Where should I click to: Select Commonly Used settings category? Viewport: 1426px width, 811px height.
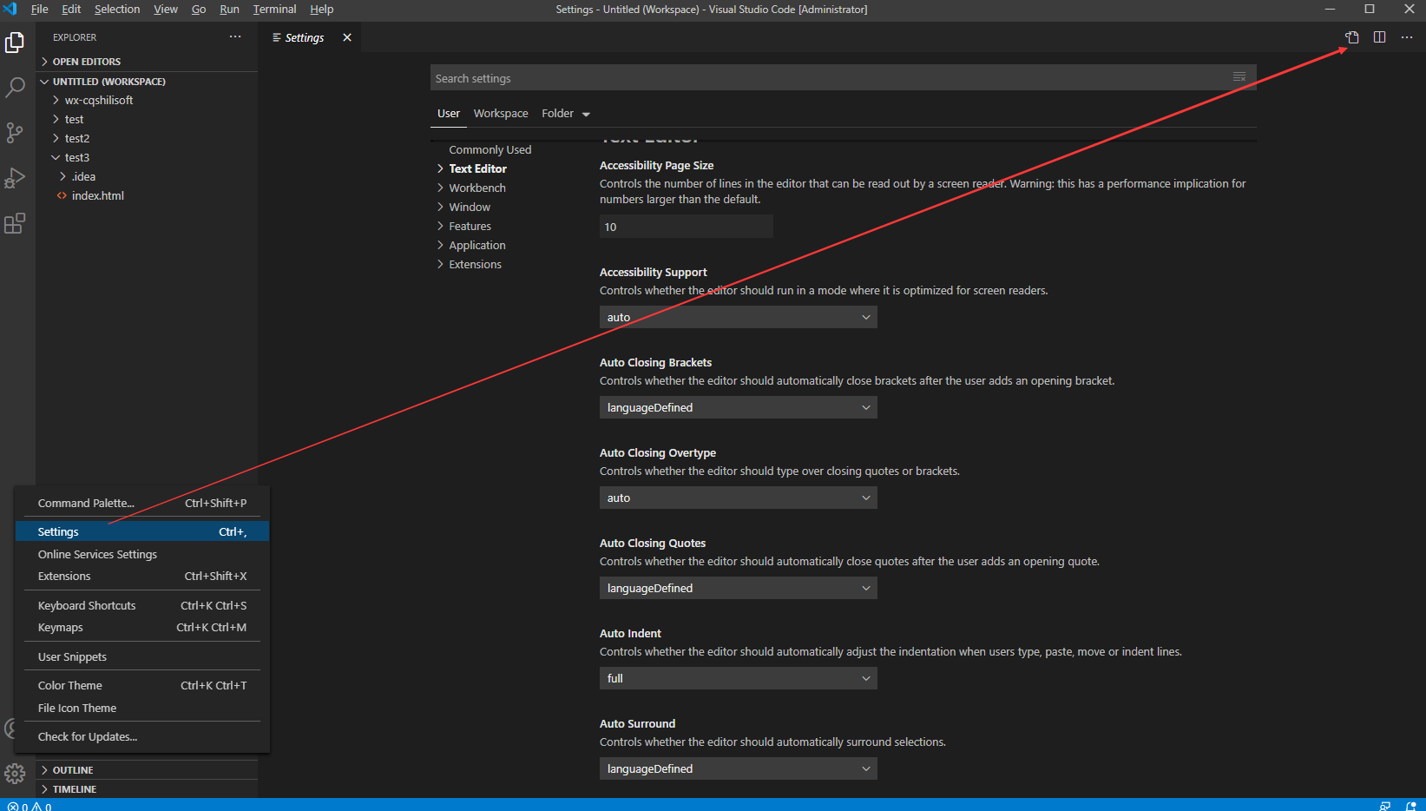coord(490,149)
